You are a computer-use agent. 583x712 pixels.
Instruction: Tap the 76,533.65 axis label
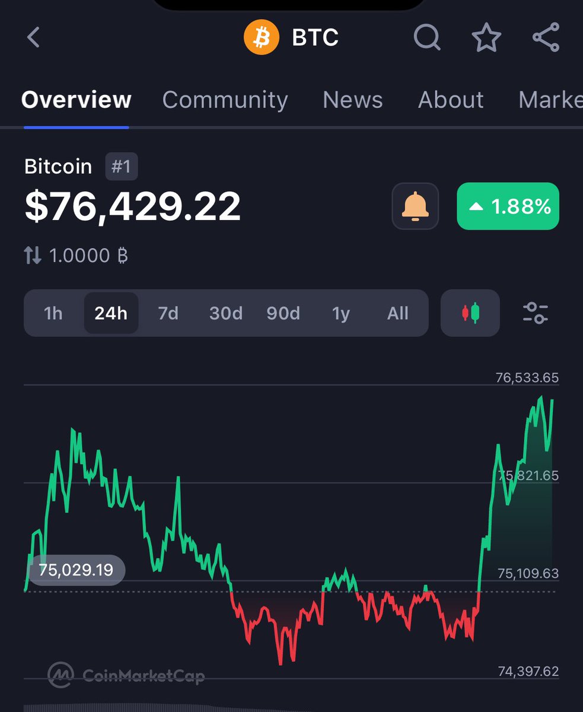coord(527,378)
